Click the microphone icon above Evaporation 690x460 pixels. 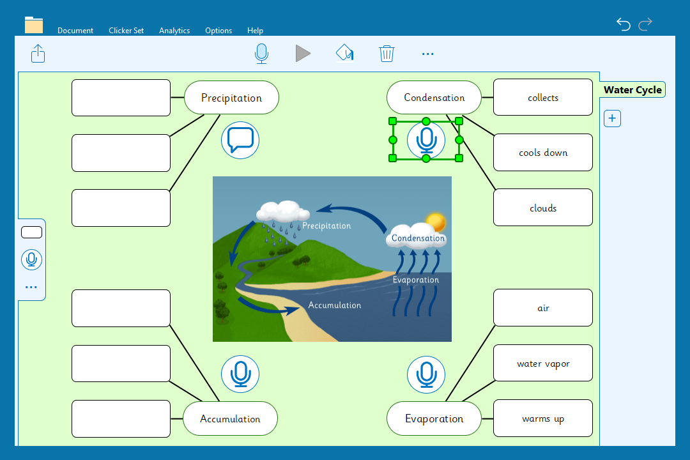[426, 374]
